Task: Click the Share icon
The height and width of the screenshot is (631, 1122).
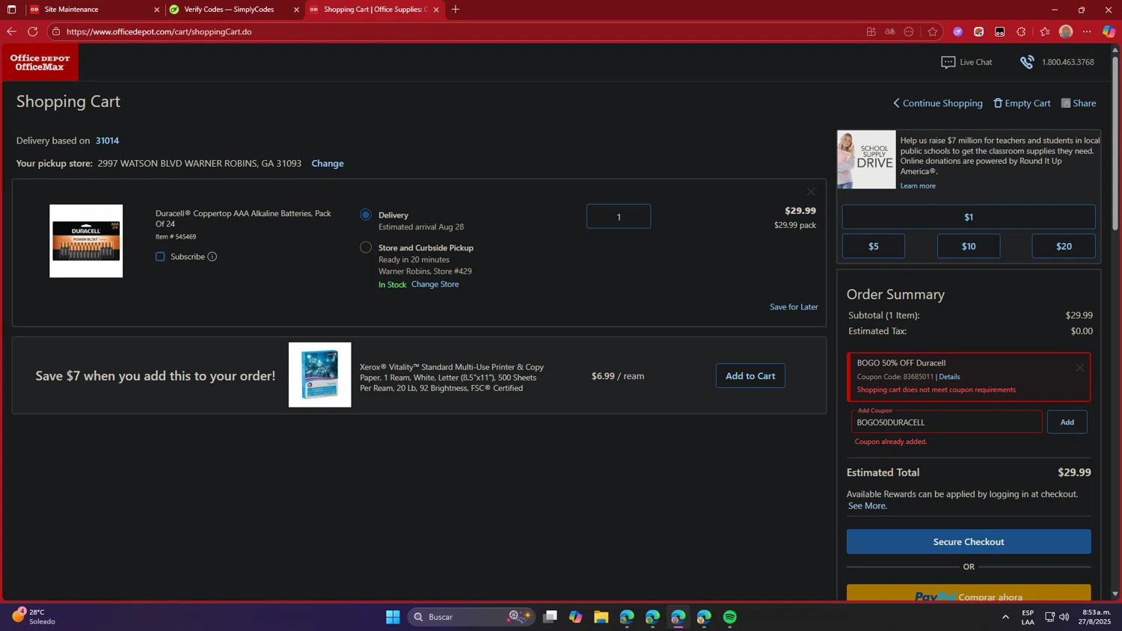Action: (1066, 103)
